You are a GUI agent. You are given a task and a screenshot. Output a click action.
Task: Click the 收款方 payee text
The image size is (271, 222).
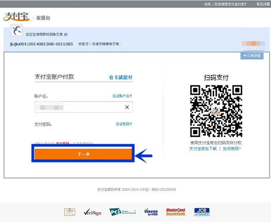[x=100, y=44]
